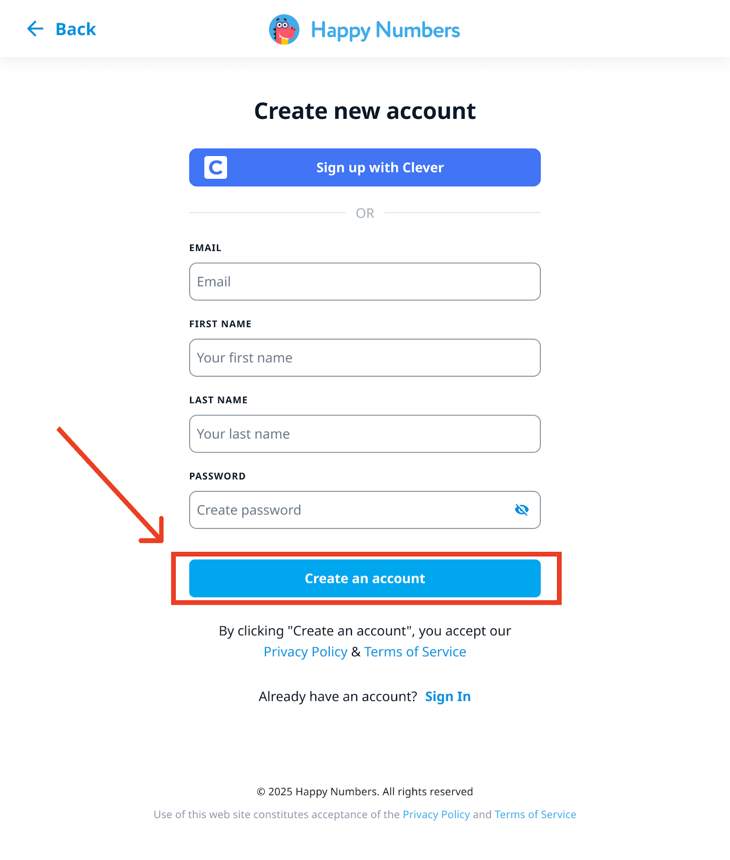Focus the Email input field

365,282
